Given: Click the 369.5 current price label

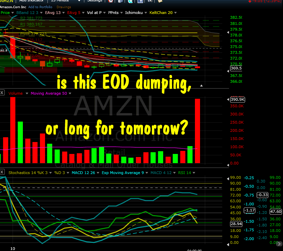Looking at the screenshot, I should pos(236,68).
